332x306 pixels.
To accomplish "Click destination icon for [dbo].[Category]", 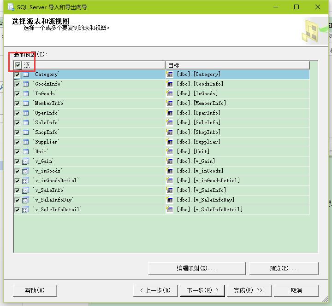I will click(169, 74).
